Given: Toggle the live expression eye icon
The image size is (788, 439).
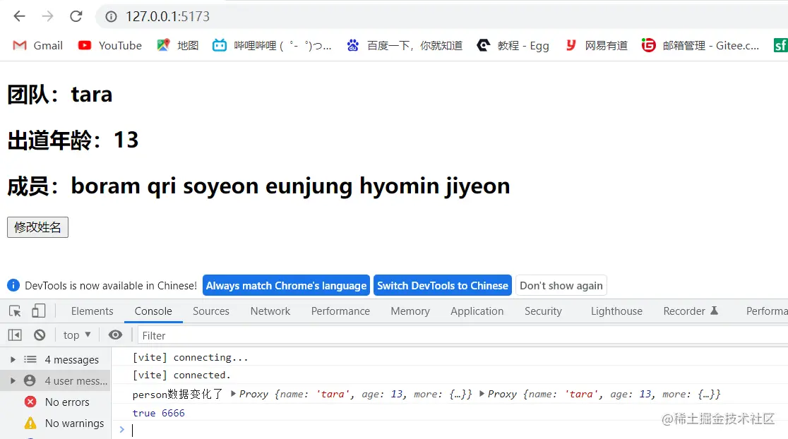Looking at the screenshot, I should click(115, 335).
